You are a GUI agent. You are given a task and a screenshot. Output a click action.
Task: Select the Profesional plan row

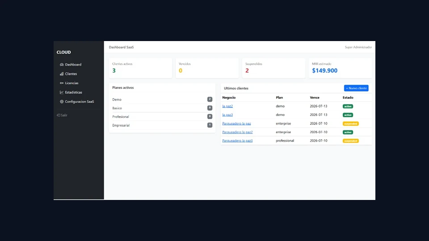(x=162, y=116)
